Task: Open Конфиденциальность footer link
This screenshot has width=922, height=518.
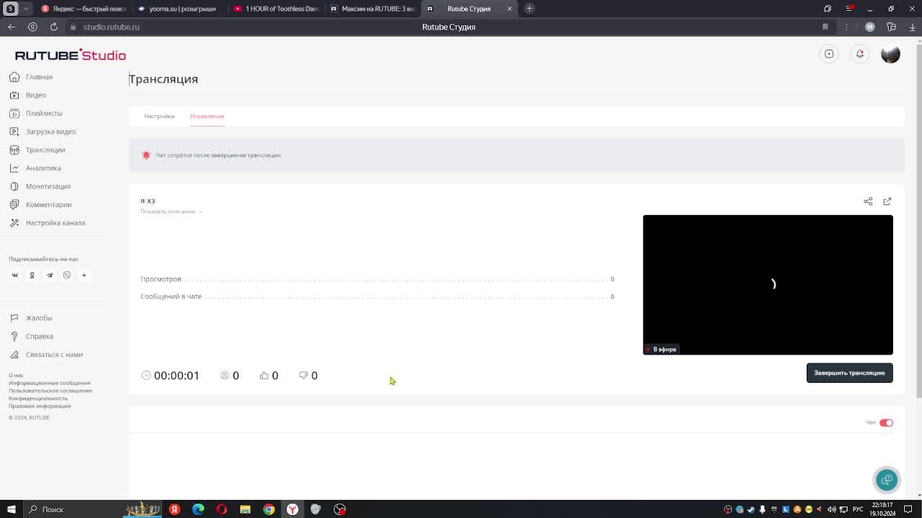Action: (38, 399)
